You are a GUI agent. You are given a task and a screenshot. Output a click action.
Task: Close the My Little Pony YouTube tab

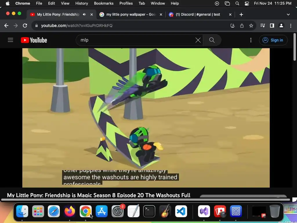[x=92, y=15]
